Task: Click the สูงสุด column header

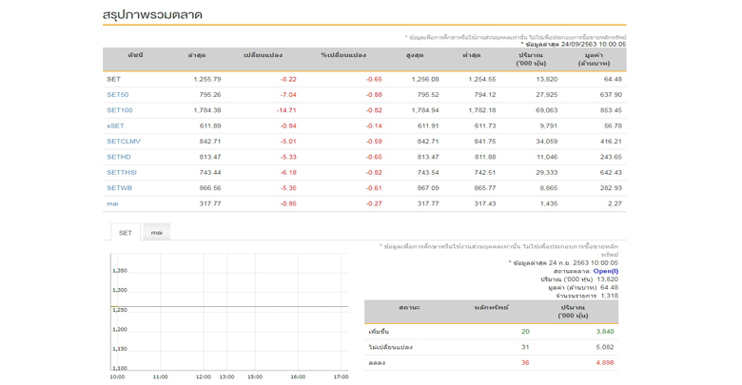Action: pyautogui.click(x=415, y=55)
